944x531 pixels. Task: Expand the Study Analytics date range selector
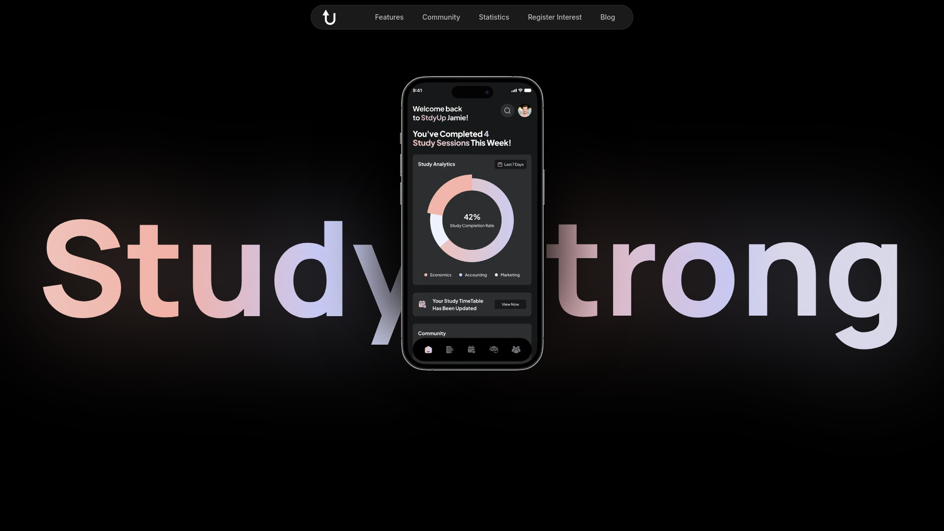(510, 165)
